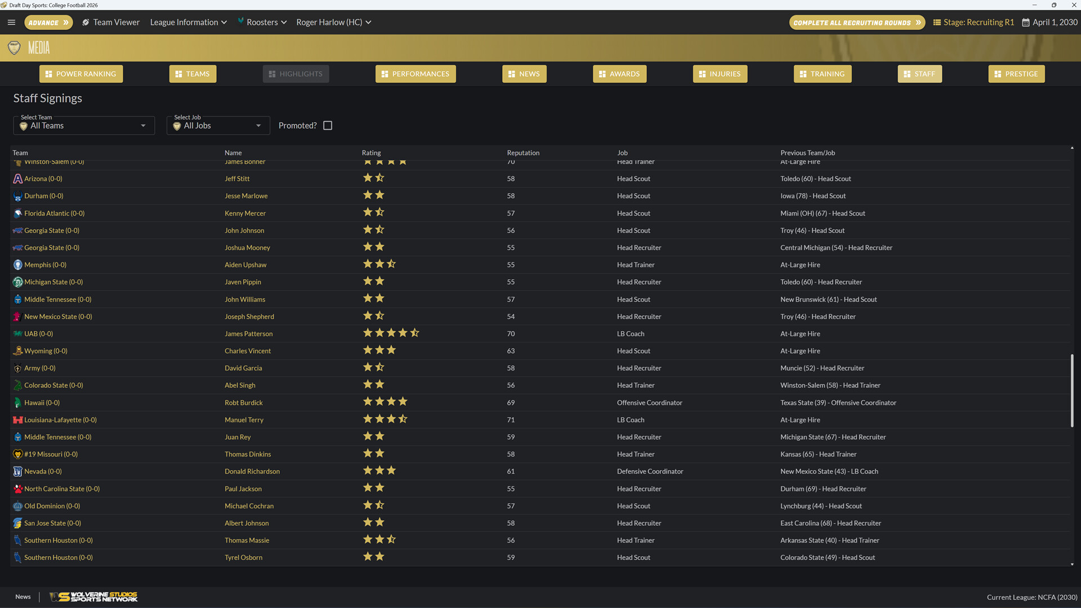This screenshot has height=608, width=1081.
Task: Switch to the INJURIES tab
Action: pyautogui.click(x=720, y=74)
